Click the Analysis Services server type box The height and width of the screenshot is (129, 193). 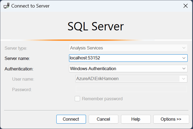coord(124,48)
